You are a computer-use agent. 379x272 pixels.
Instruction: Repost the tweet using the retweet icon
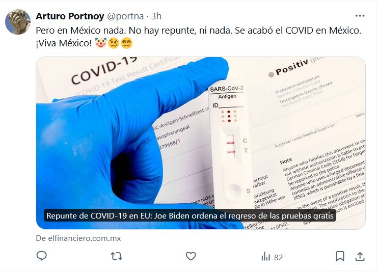(x=116, y=256)
